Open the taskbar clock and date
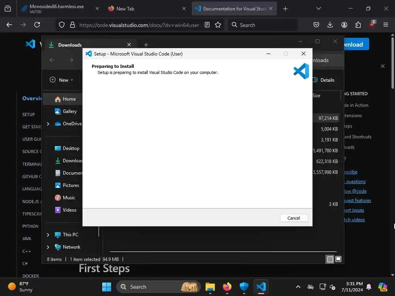The image size is (395, 296). coord(352,287)
